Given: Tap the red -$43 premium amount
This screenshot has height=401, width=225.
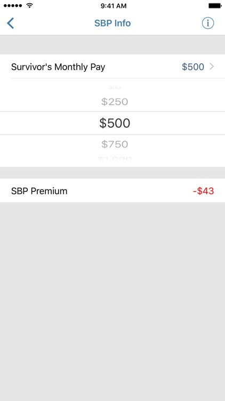Looking at the screenshot, I should click(x=203, y=191).
